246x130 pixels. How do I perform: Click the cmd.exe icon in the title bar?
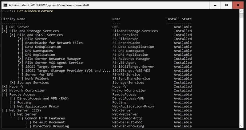5,5
